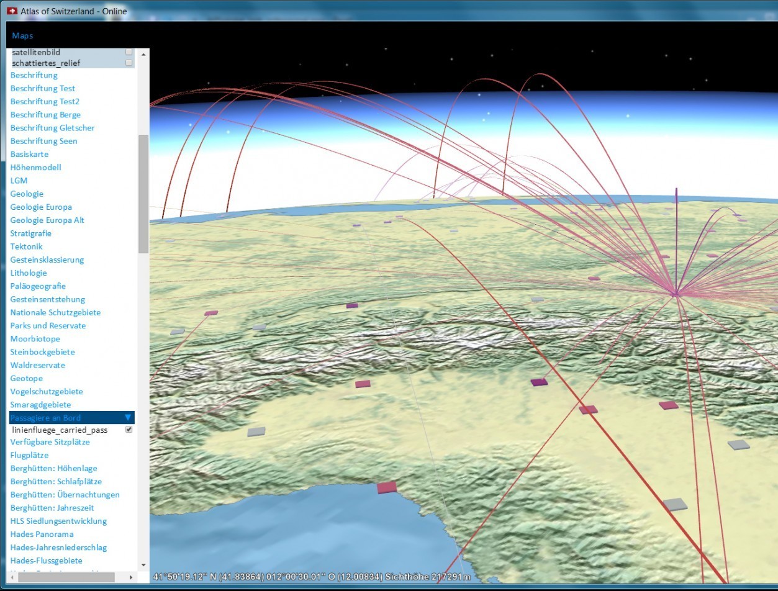Click the schattiertes_relief layer name
Image resolution: width=778 pixels, height=591 pixels.
[x=46, y=63]
